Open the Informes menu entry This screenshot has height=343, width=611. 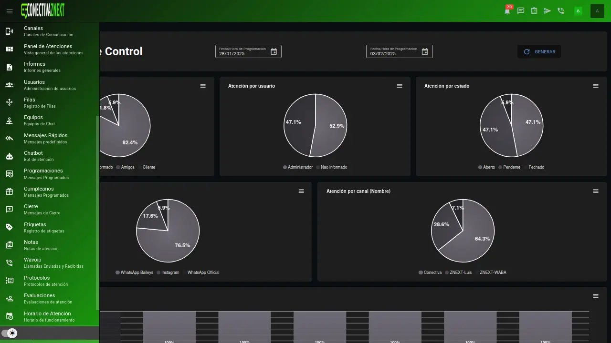click(x=35, y=67)
